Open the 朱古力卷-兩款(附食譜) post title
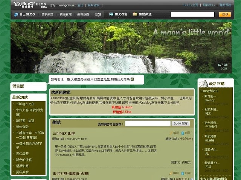This screenshot has width=241, height=180. point(71,174)
